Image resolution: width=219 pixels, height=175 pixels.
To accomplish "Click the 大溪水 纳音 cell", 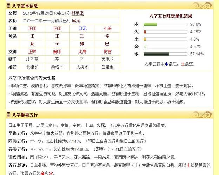I will click(x=82, y=67).
